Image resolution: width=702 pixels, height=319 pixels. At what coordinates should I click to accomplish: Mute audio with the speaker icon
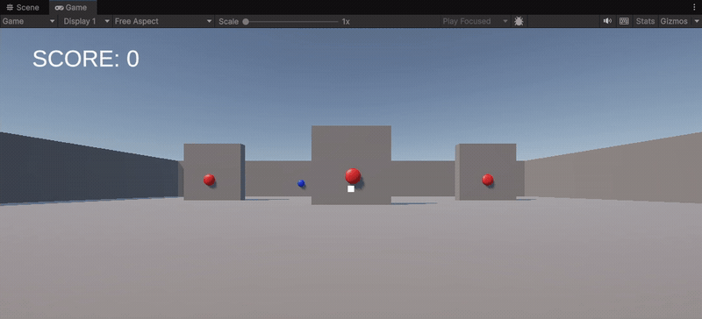point(607,21)
